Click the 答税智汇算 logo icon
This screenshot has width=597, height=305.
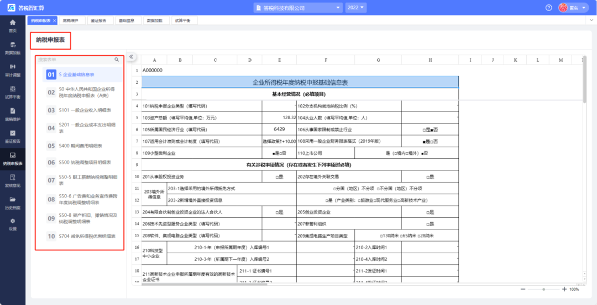point(12,8)
